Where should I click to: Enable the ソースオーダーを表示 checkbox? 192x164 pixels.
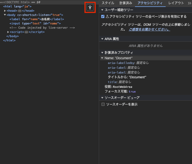[x=103, y=105]
